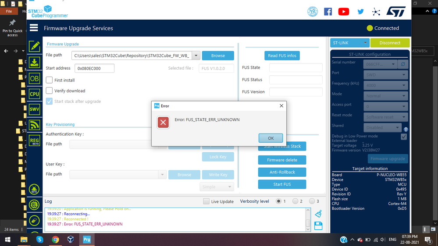Toggle Debug in Low Power mode checkbox

[x=404, y=137]
